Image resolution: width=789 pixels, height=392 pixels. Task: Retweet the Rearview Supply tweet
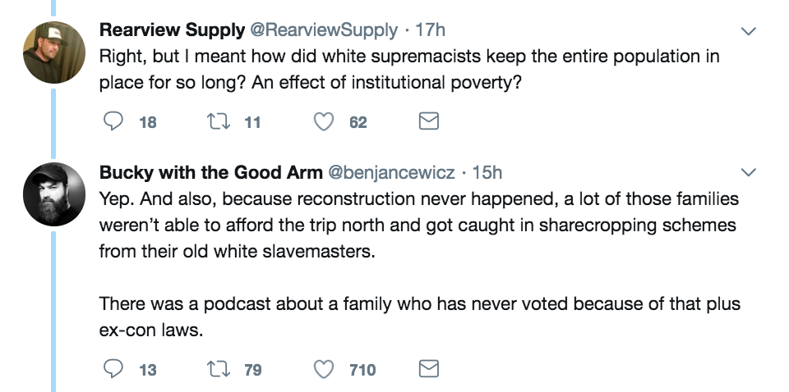click(x=219, y=122)
